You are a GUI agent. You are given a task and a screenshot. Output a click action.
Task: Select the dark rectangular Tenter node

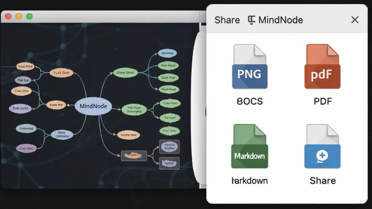tap(169, 163)
